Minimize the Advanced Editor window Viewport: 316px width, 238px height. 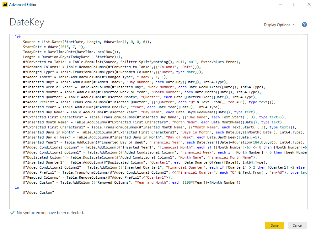click(280, 4)
